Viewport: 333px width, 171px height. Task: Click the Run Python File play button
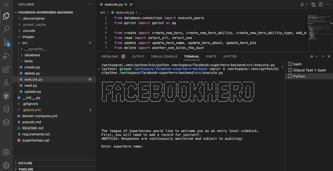click(302, 5)
